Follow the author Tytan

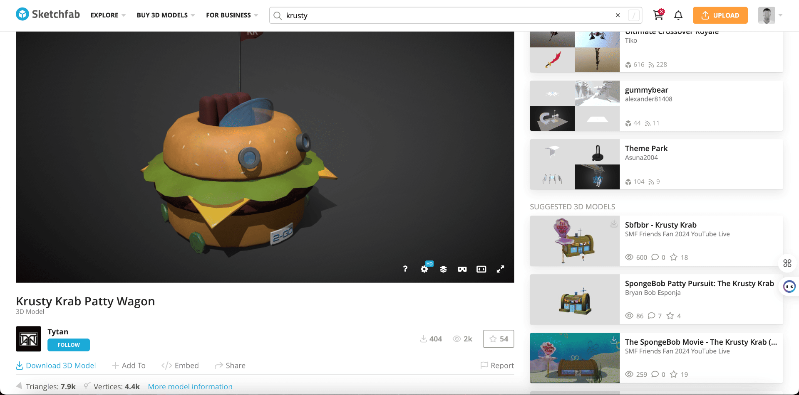click(69, 345)
